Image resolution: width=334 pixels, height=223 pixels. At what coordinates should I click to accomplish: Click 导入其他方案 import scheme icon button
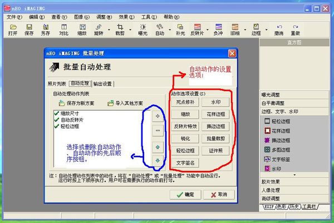coord(125,103)
